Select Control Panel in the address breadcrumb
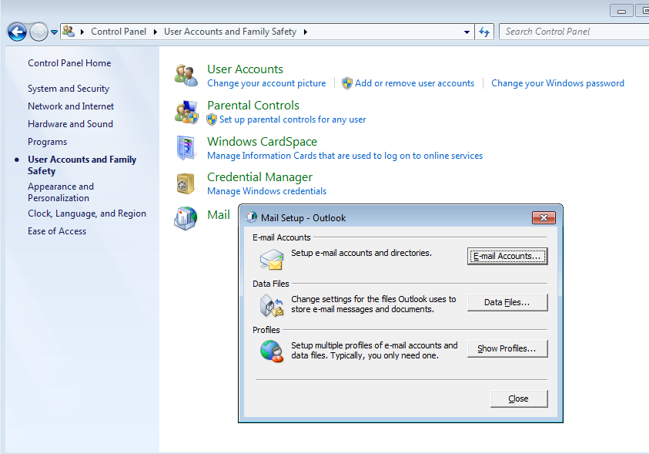649x454 pixels. tap(119, 32)
